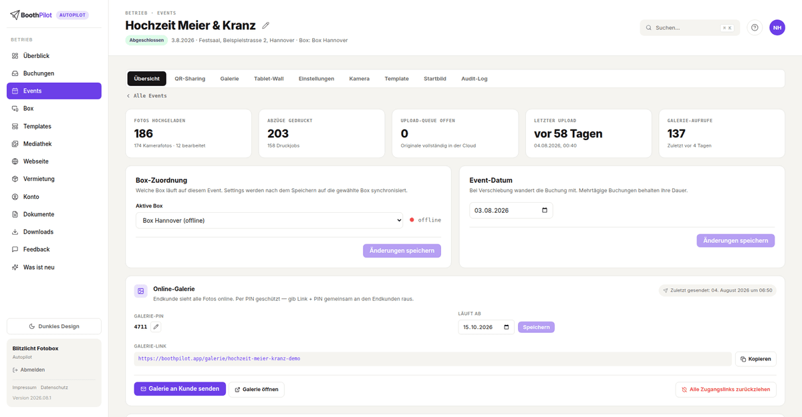
Task: Select the Einstellungen tab
Action: (x=316, y=79)
